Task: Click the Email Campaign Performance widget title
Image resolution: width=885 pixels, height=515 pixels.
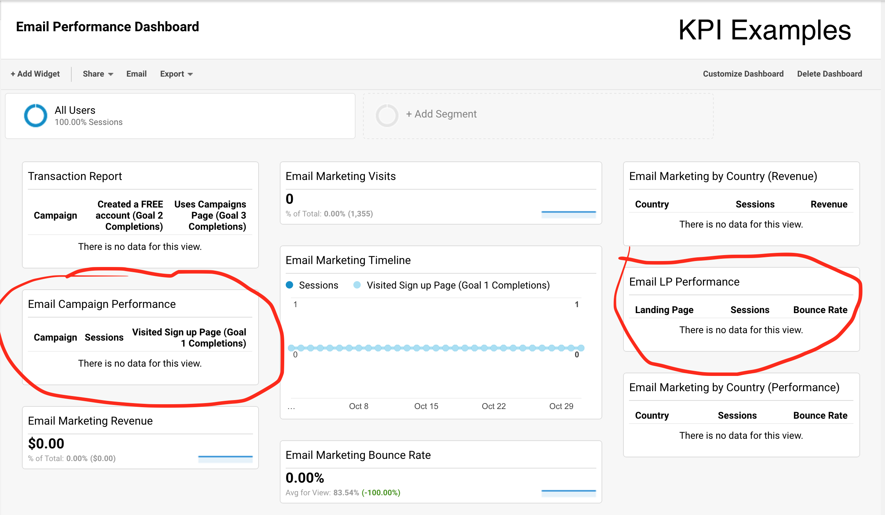Action: tap(102, 304)
